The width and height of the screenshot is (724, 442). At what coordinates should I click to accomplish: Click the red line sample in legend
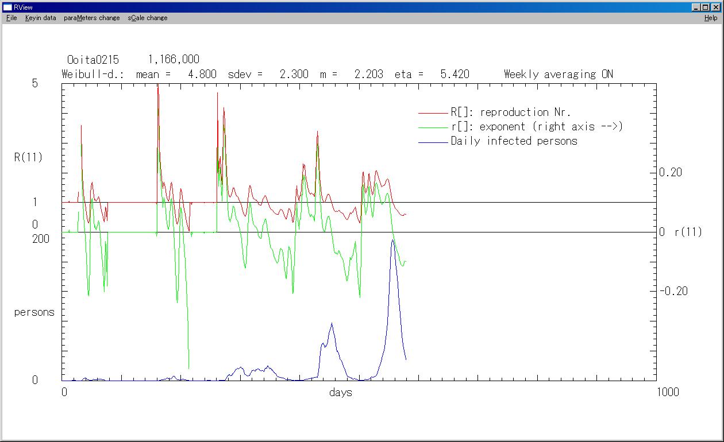433,113
